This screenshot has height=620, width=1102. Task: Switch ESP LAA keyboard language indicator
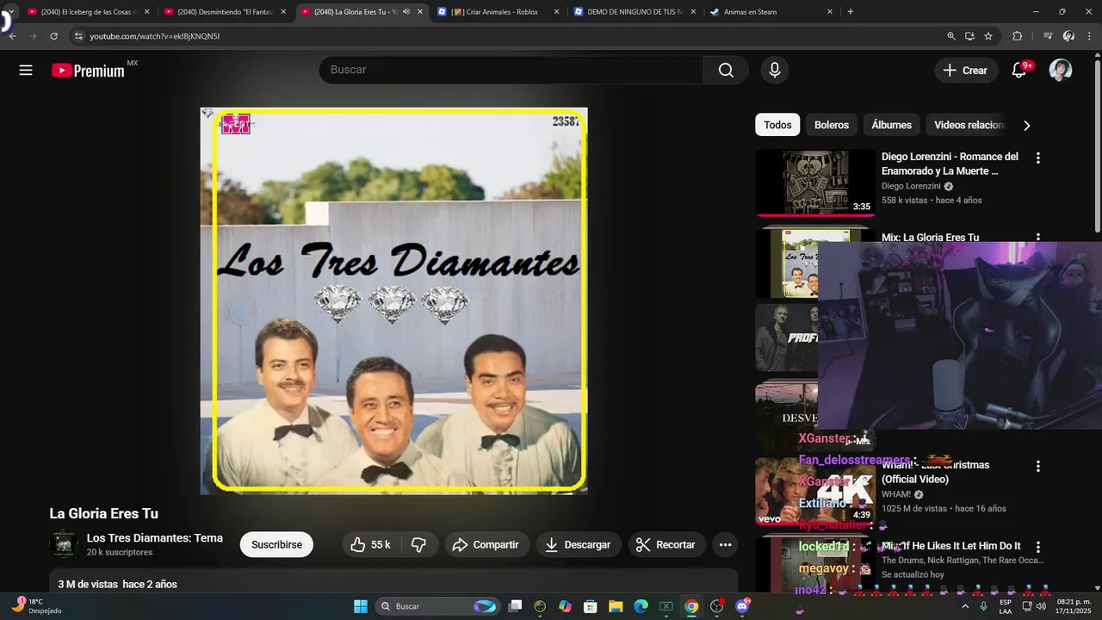point(1006,606)
